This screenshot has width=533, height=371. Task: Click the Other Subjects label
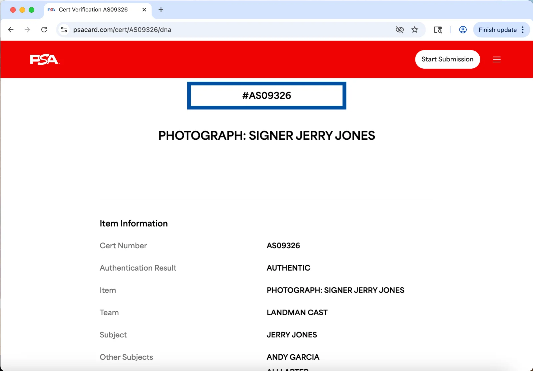click(x=126, y=357)
